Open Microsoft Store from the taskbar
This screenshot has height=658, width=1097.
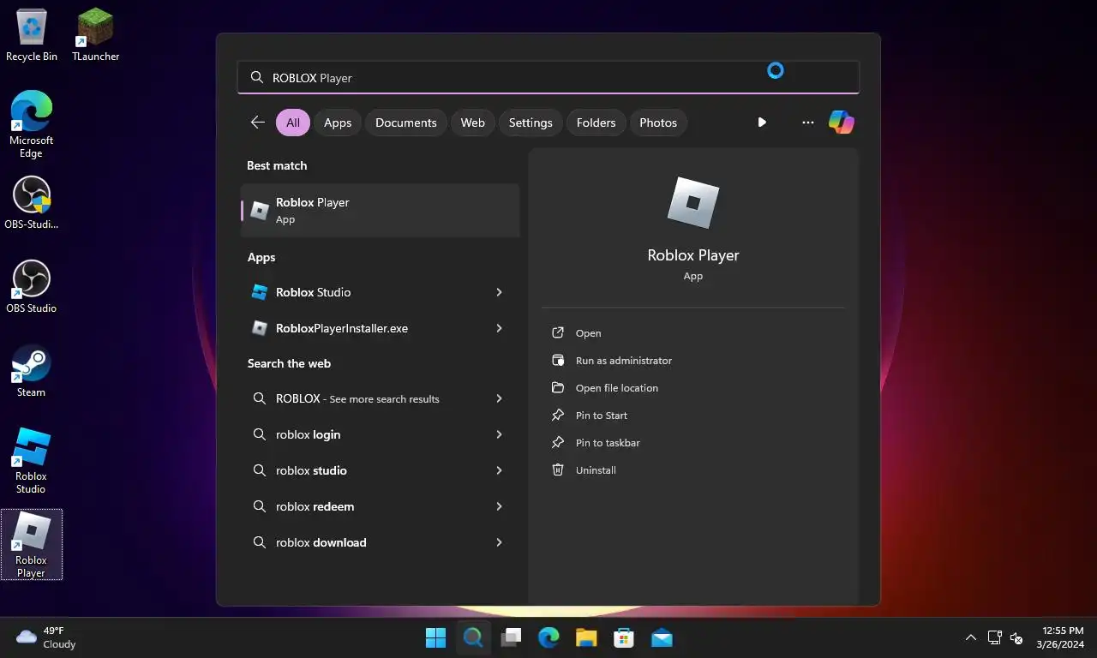tap(624, 637)
